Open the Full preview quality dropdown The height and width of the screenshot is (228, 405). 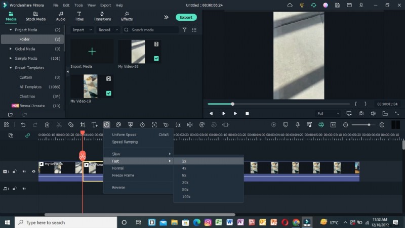(328, 113)
